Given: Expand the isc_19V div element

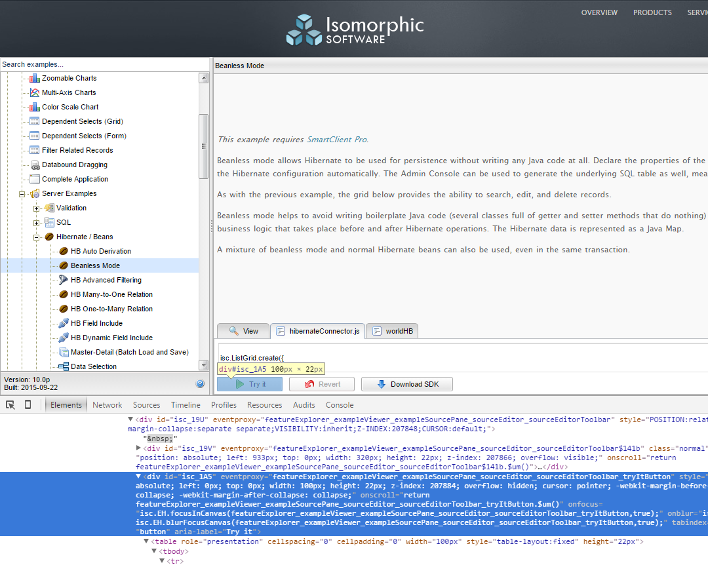Looking at the screenshot, I should coord(138,448).
